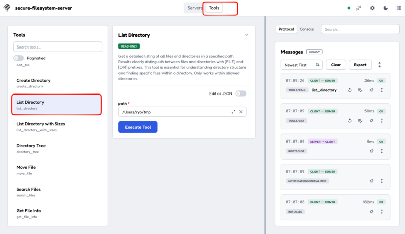Viewport: 405px width, 234px height.
Task: Switch to the Tools tab
Action: (214, 8)
